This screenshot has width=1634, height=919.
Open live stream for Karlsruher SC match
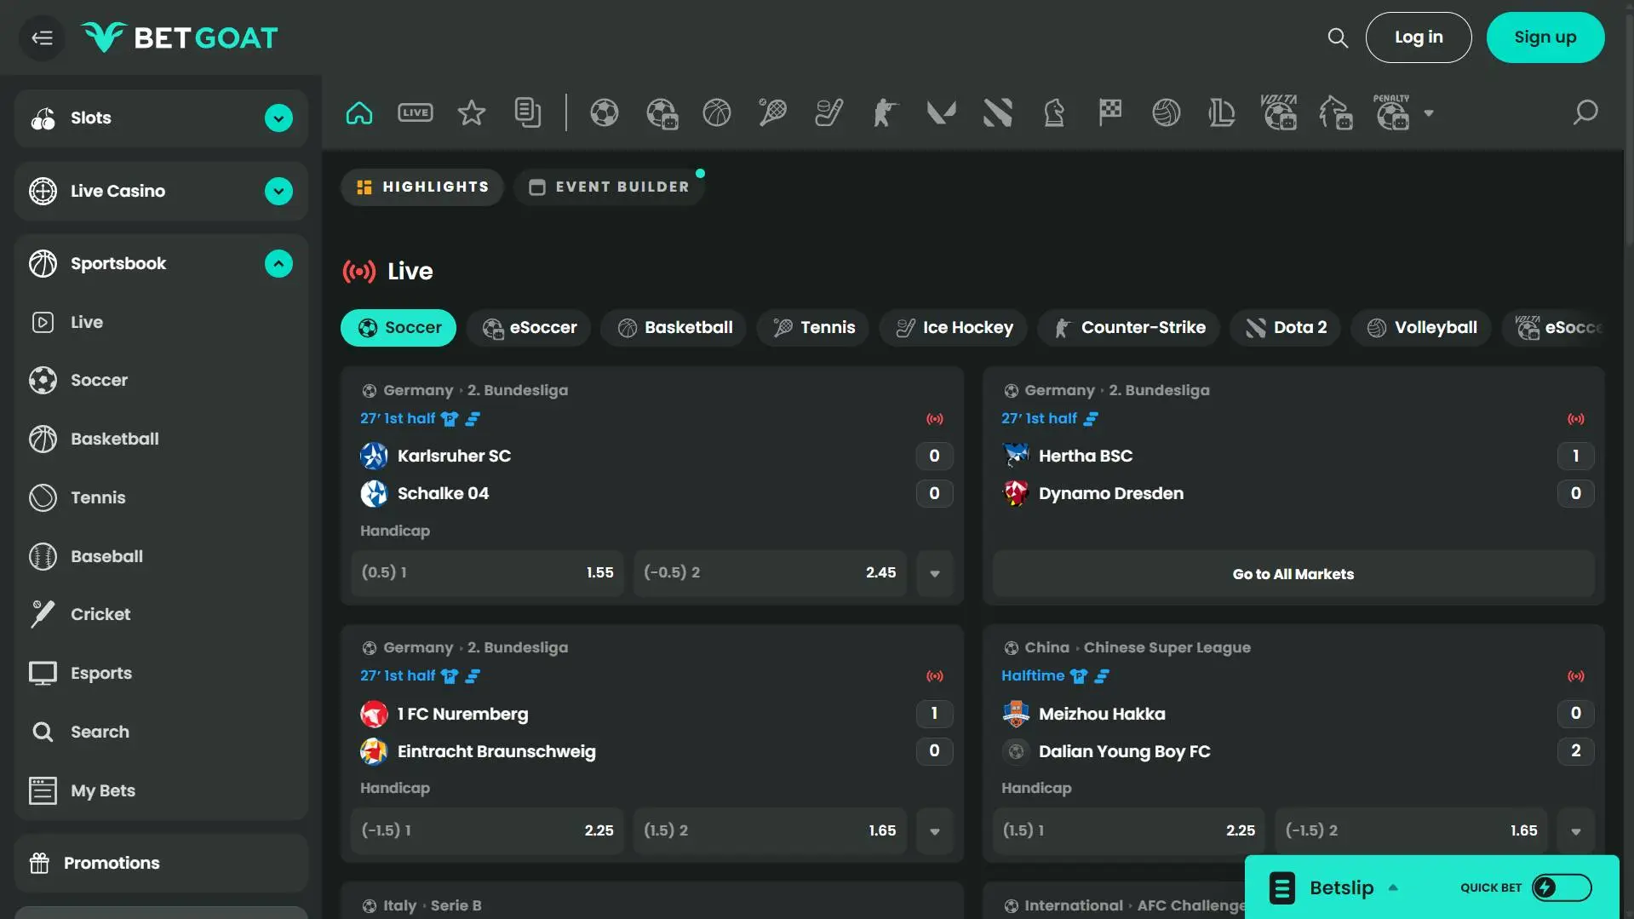tap(935, 419)
